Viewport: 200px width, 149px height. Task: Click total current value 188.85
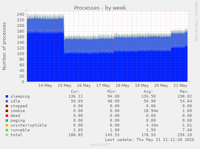[76, 135]
